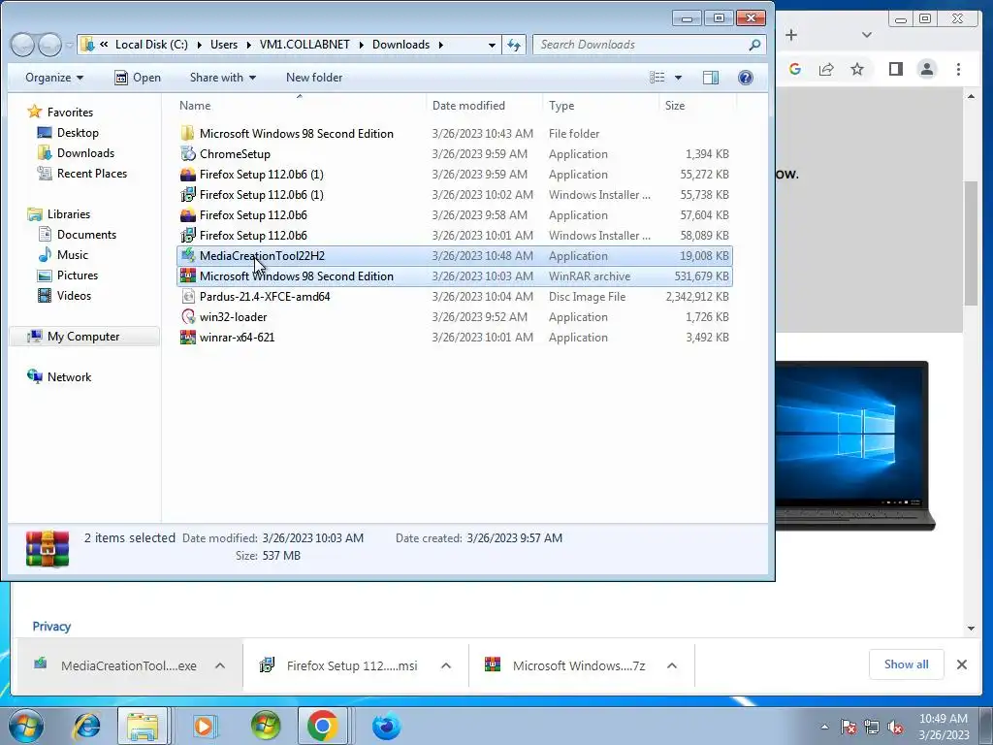This screenshot has width=993, height=745.
Task: Open the Documents library
Action: (86, 235)
